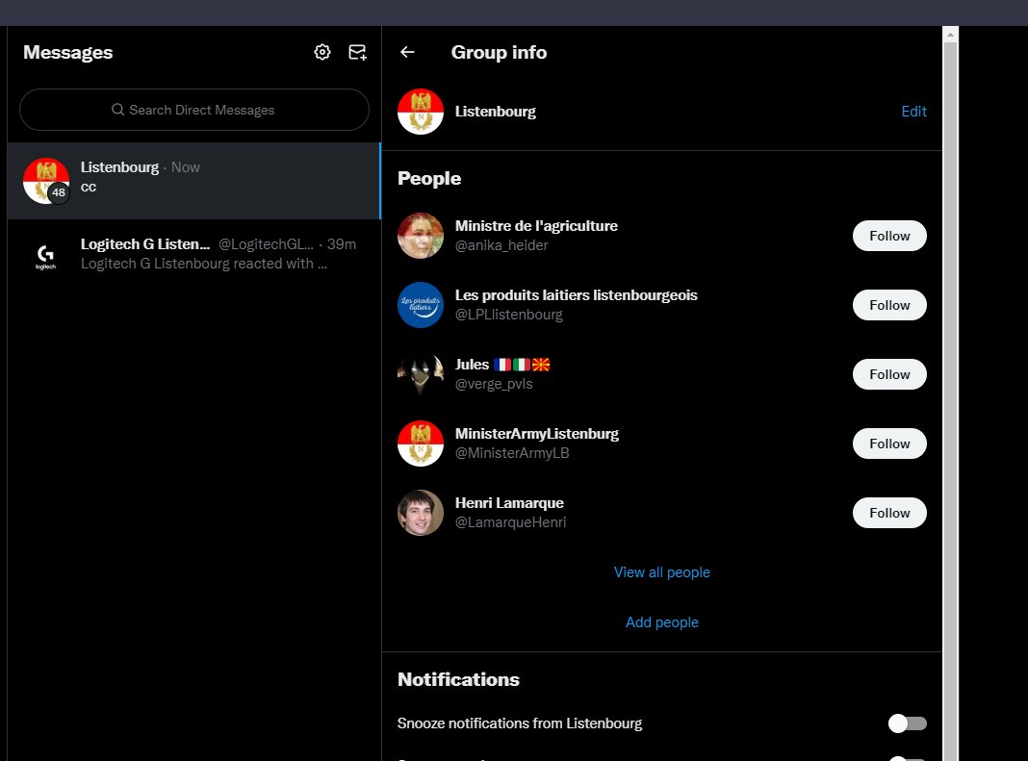Add people to the group
The image size is (1028, 761).
pos(661,622)
